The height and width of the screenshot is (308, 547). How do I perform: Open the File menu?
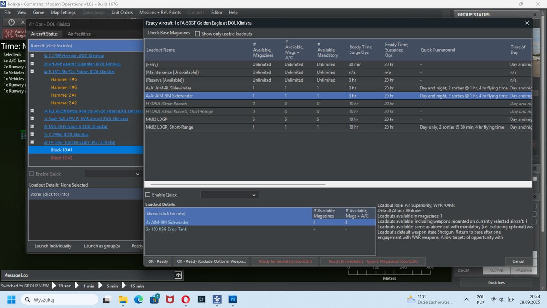(7, 12)
